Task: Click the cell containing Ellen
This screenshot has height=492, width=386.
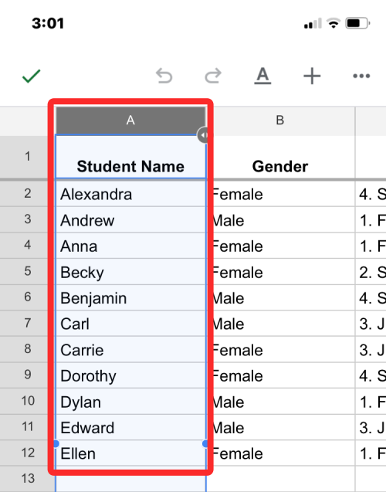Action: (130, 453)
